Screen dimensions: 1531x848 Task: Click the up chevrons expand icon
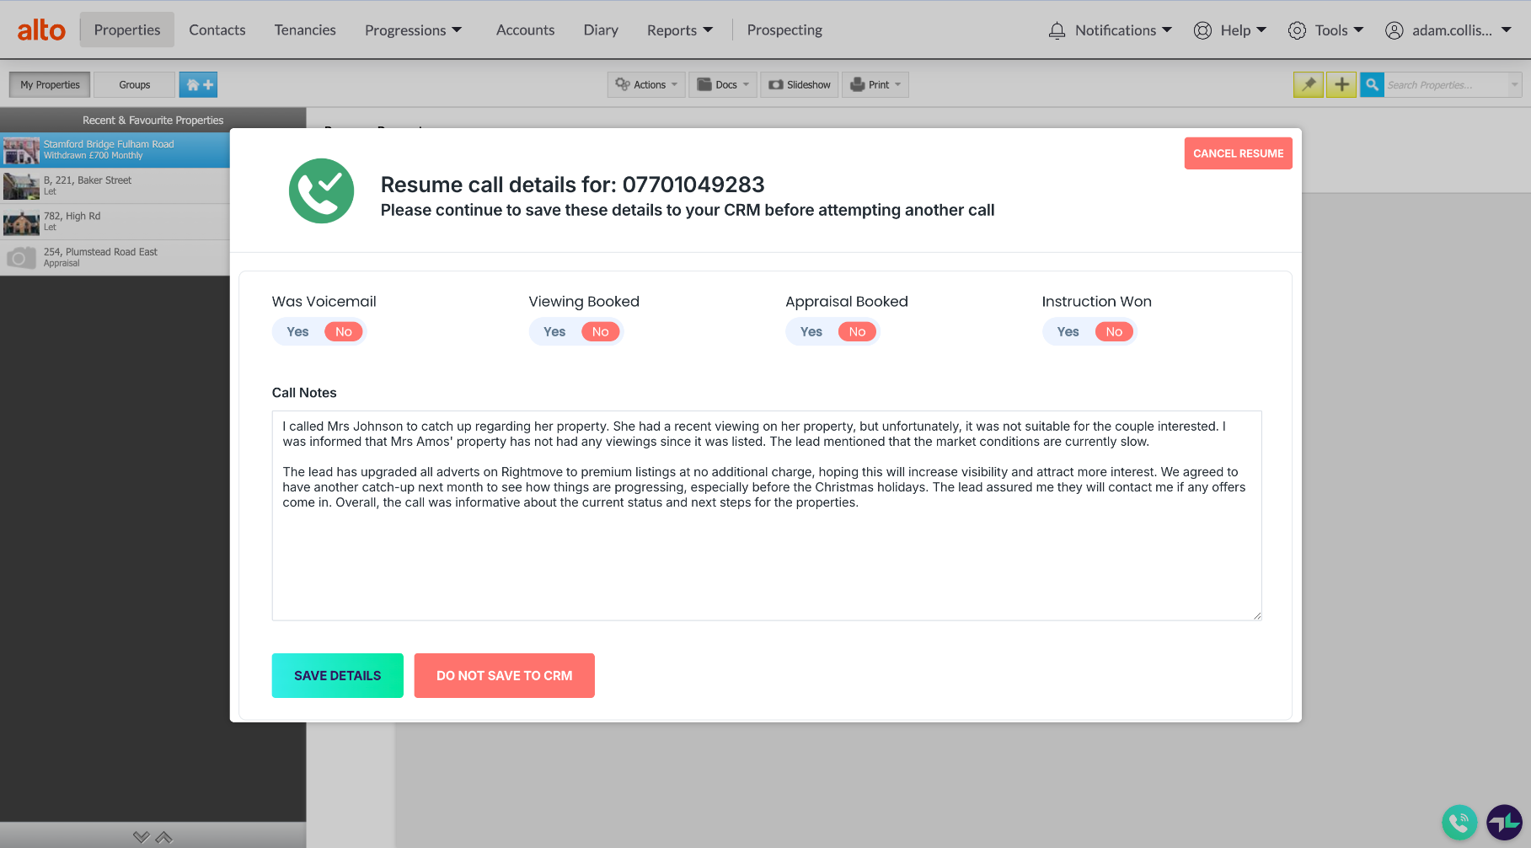click(163, 837)
